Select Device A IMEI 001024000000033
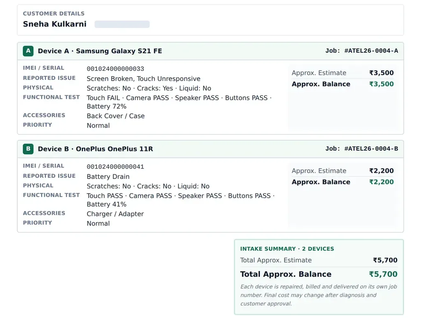The width and height of the screenshot is (421, 318). pyautogui.click(x=115, y=69)
